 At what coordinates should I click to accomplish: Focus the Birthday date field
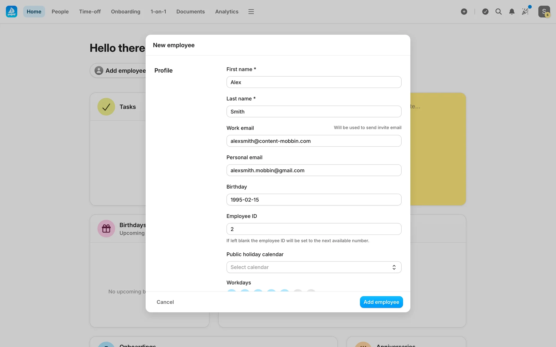(314, 200)
